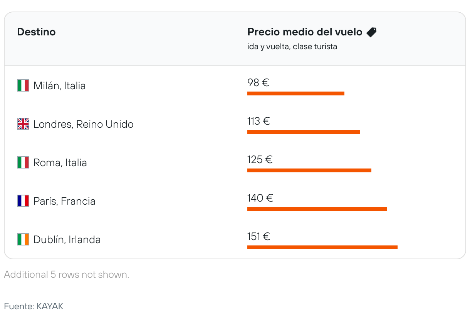Viewport: 470px width, 317px height.
Task: Click the Dublín, Irlanda destination label
Action: (67, 239)
